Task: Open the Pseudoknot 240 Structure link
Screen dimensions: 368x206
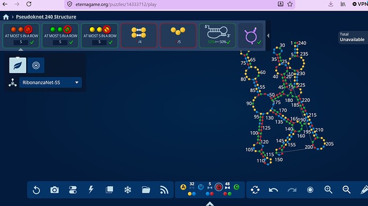Action: pyautogui.click(x=46, y=17)
